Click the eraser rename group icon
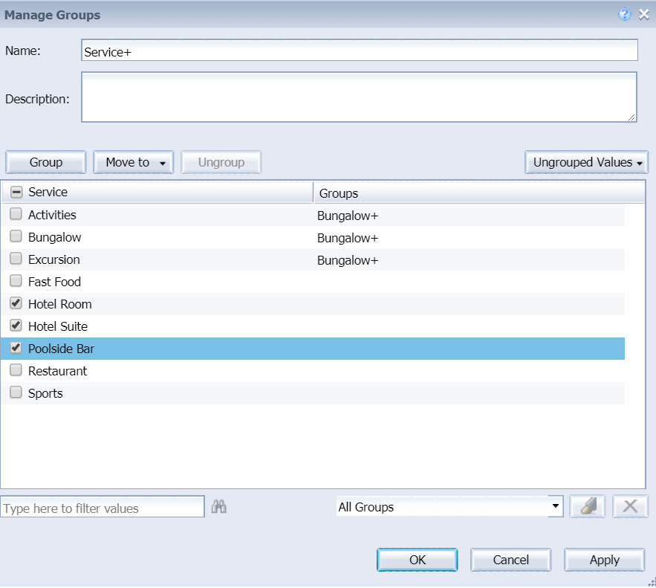The image size is (656, 588). pyautogui.click(x=587, y=507)
